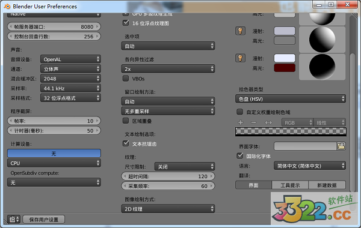Click the remove color stop minus icon
The height and width of the screenshot is (228, 361).
pyautogui.click(x=254, y=122)
